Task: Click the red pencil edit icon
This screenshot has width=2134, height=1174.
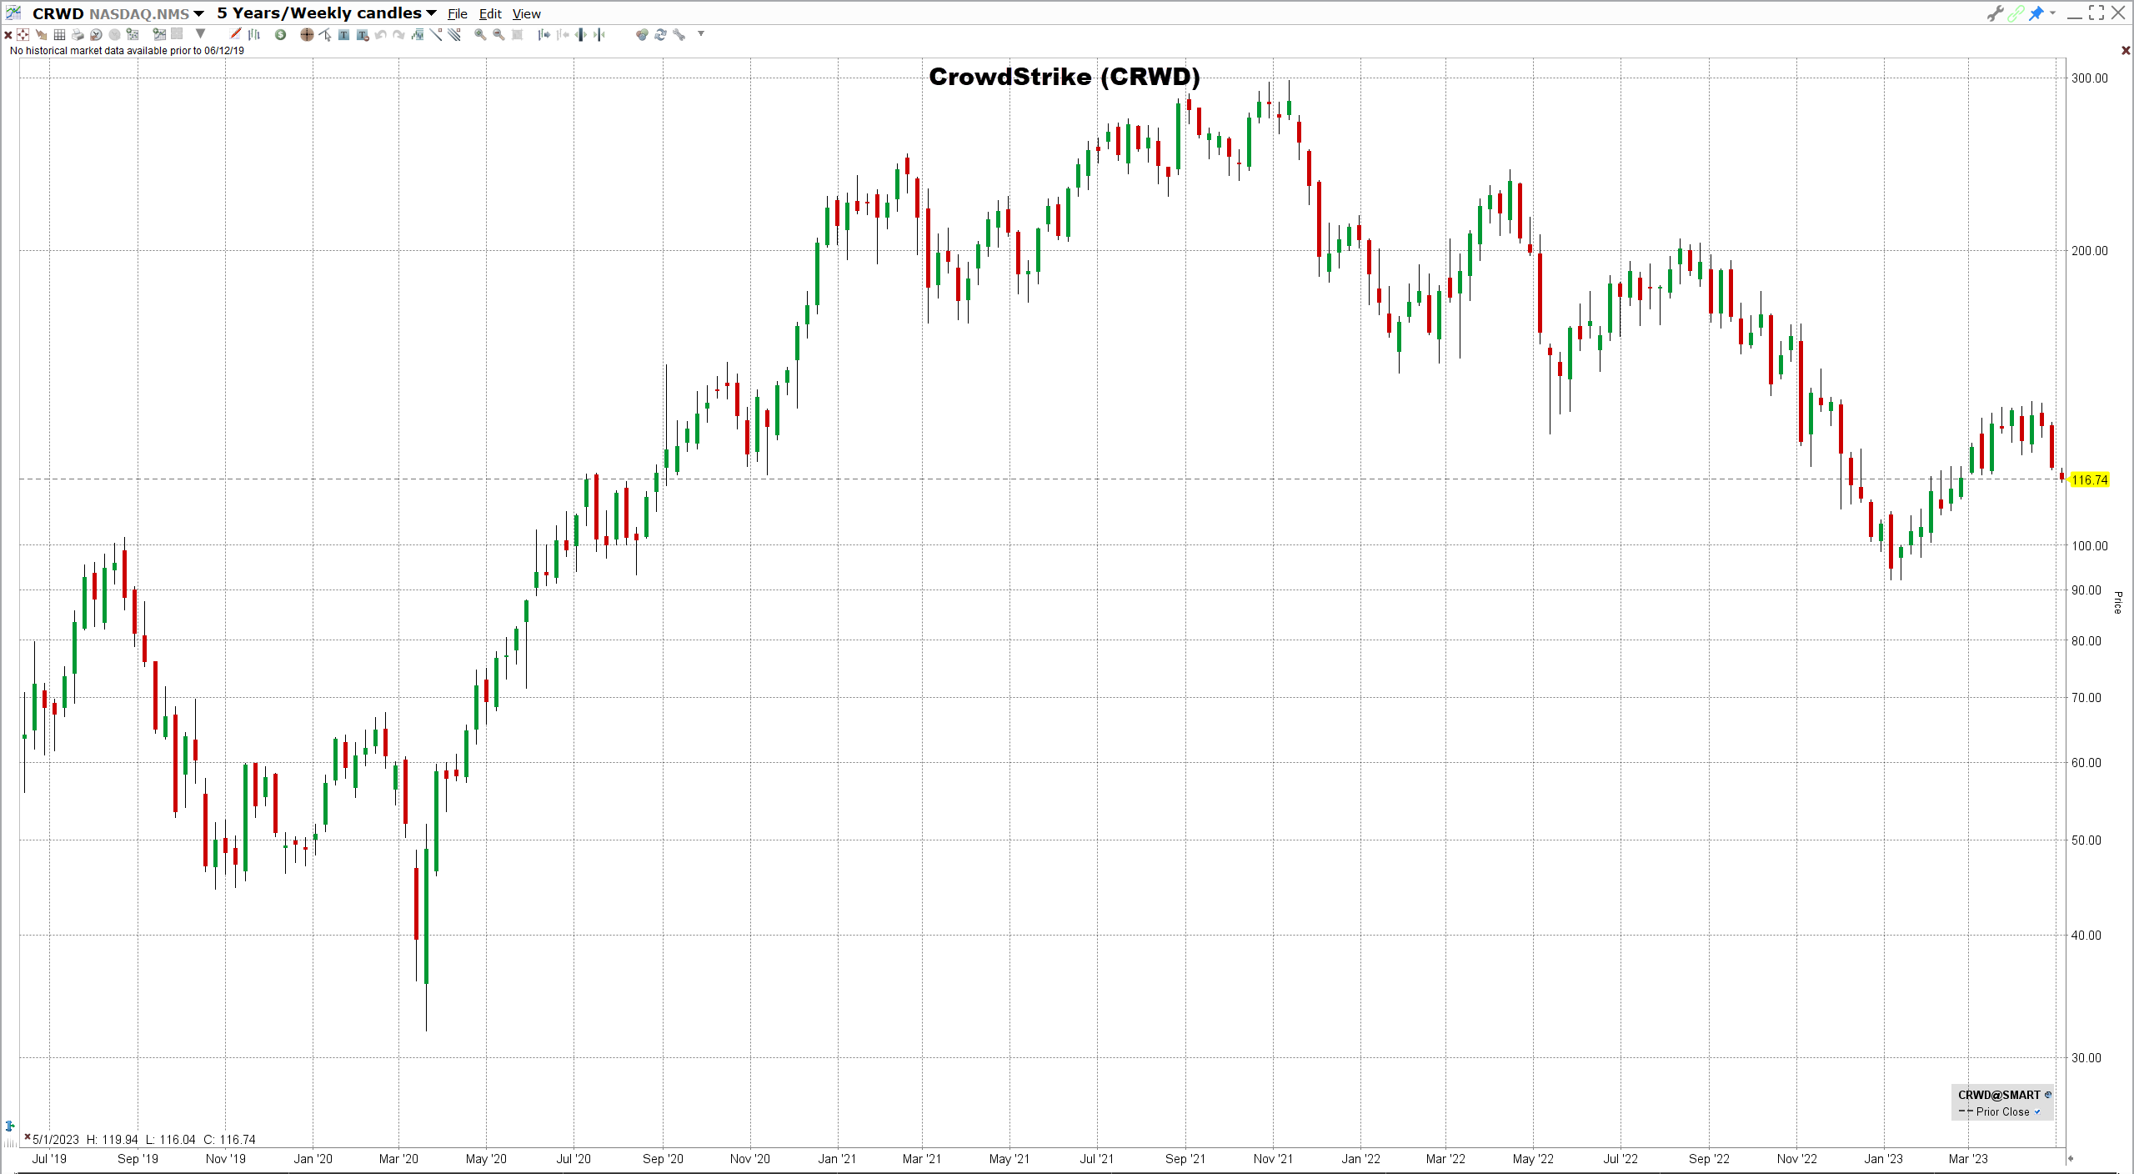Action: pyautogui.click(x=235, y=34)
